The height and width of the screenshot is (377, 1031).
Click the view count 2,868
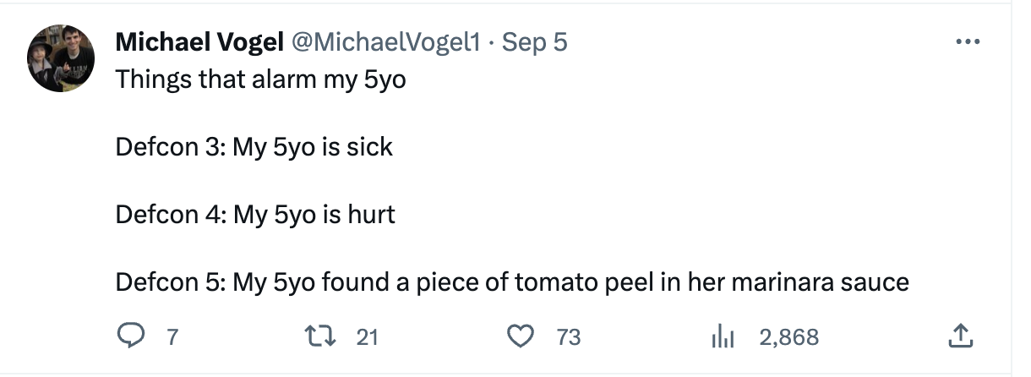788,337
